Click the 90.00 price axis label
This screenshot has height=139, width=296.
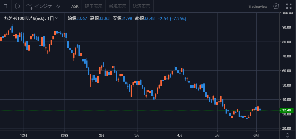(287, 27)
